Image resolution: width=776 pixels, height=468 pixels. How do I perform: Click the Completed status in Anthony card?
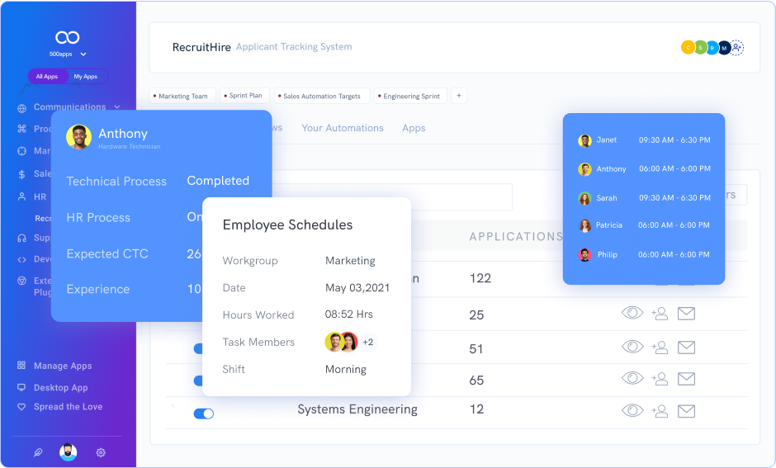coord(218,181)
